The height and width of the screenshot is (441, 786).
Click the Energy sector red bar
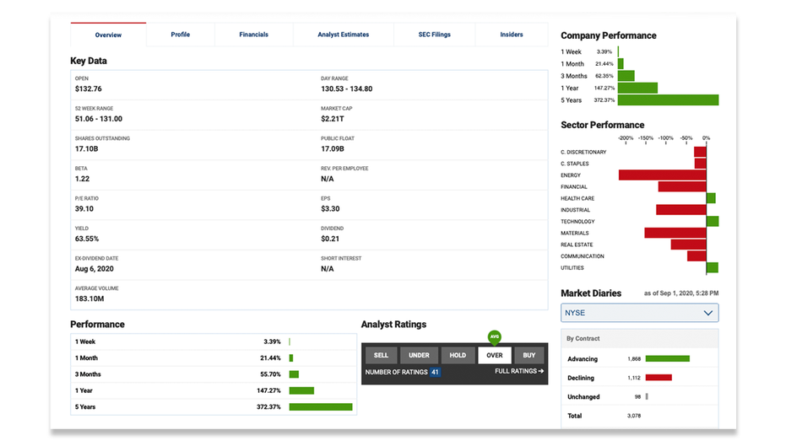[662, 175]
